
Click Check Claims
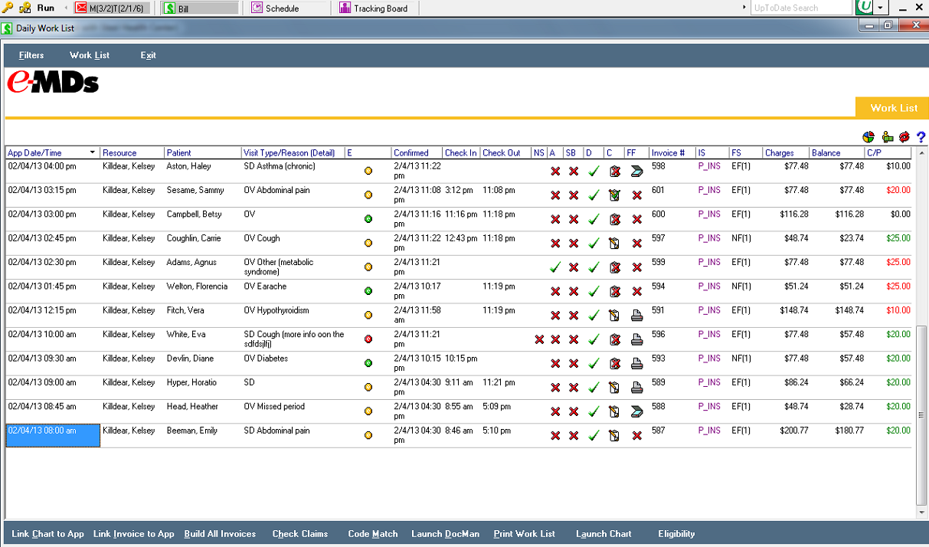click(x=300, y=534)
